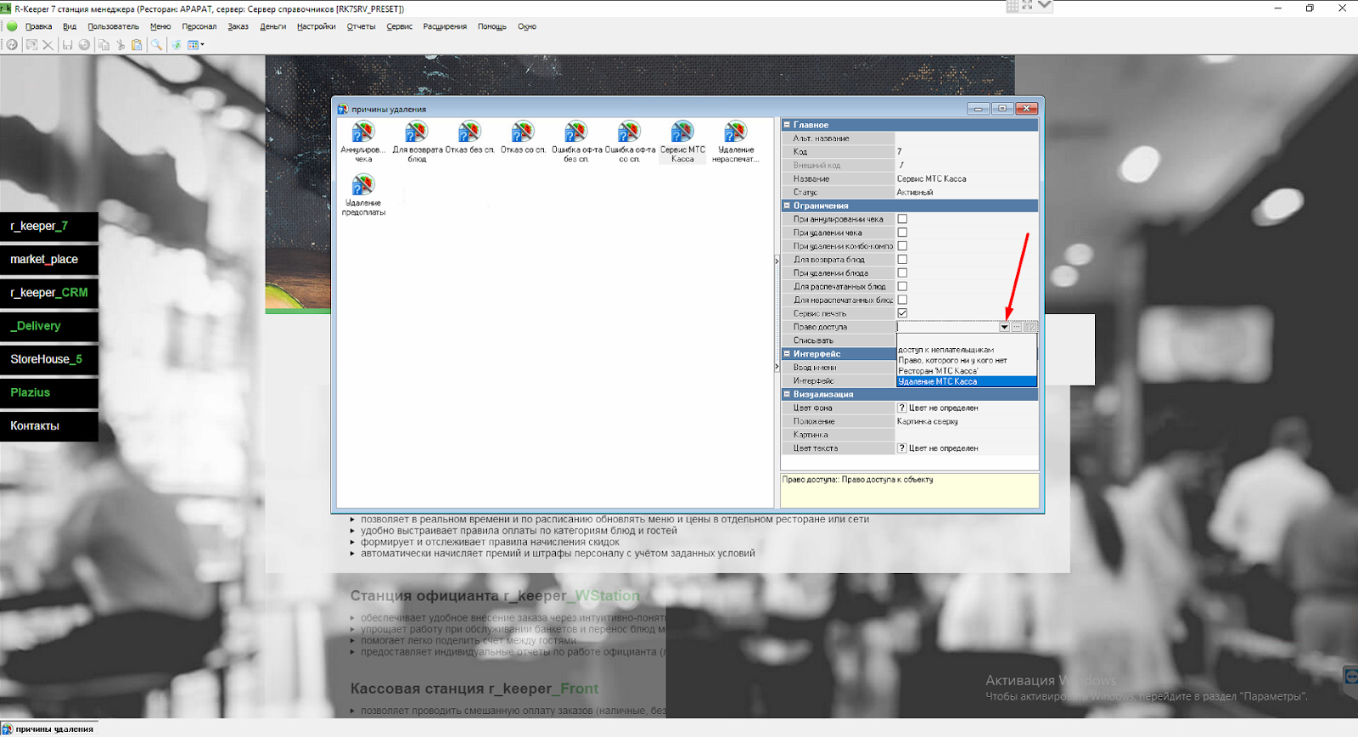The image size is (1358, 737).
Task: Click the delete (X) toolbar icon
Action: 48,45
